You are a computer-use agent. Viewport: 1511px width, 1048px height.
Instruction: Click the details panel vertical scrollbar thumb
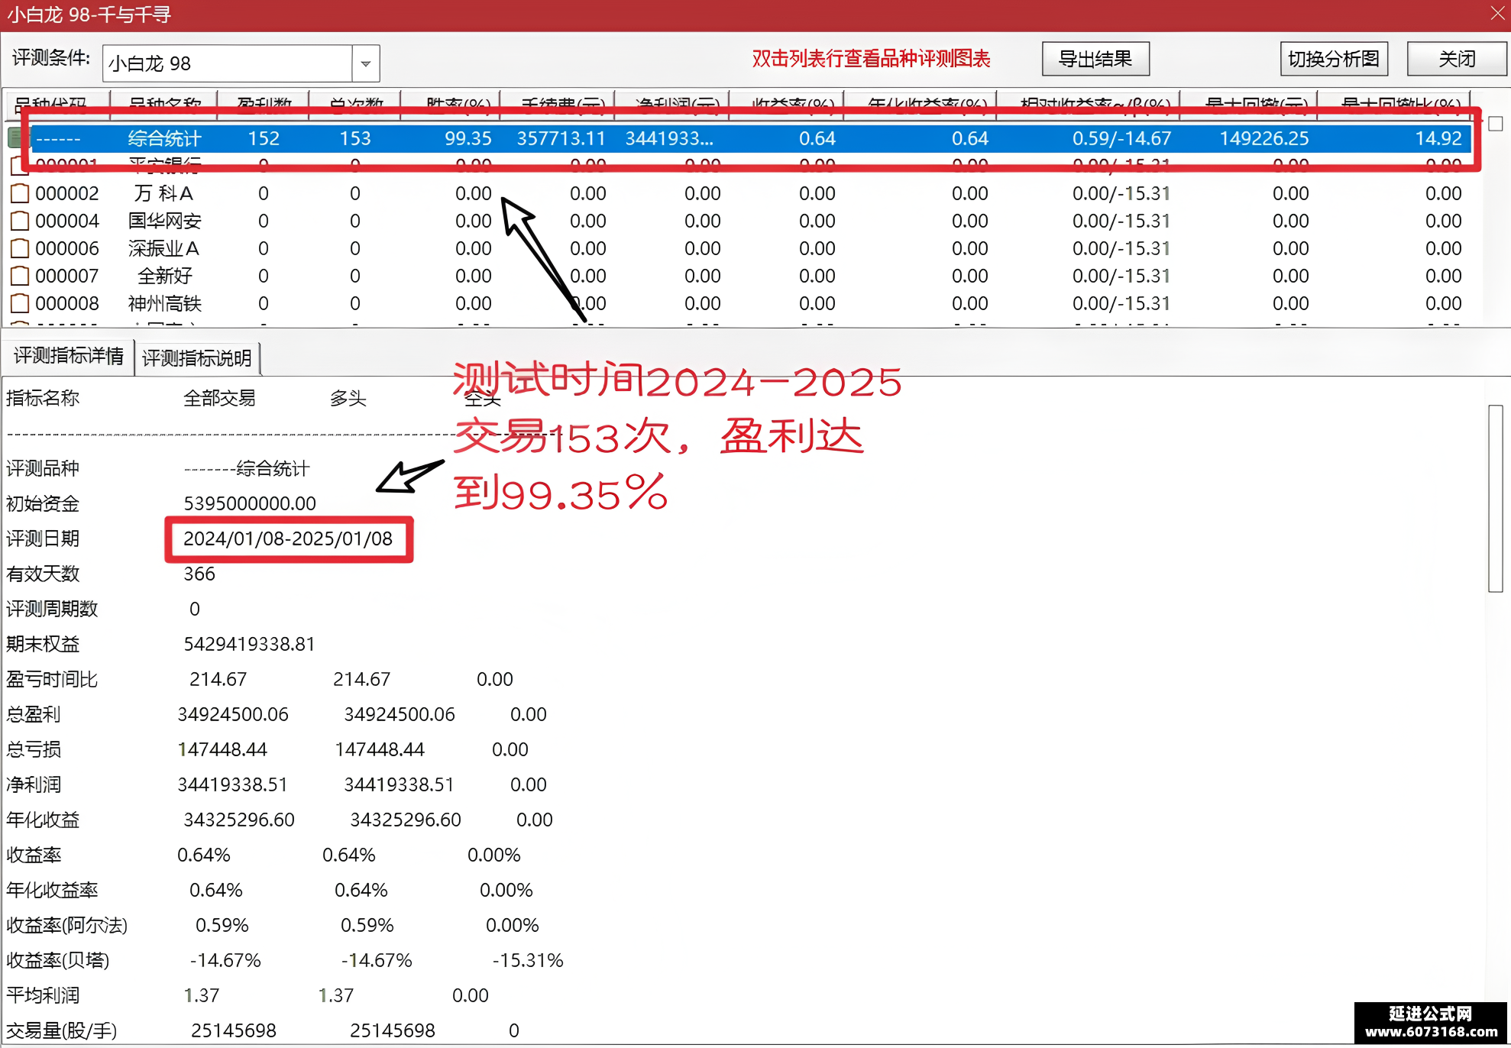[x=1496, y=498]
